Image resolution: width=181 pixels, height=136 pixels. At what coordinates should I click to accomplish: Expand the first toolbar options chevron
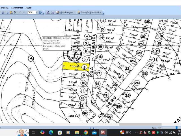[x=44, y=13]
